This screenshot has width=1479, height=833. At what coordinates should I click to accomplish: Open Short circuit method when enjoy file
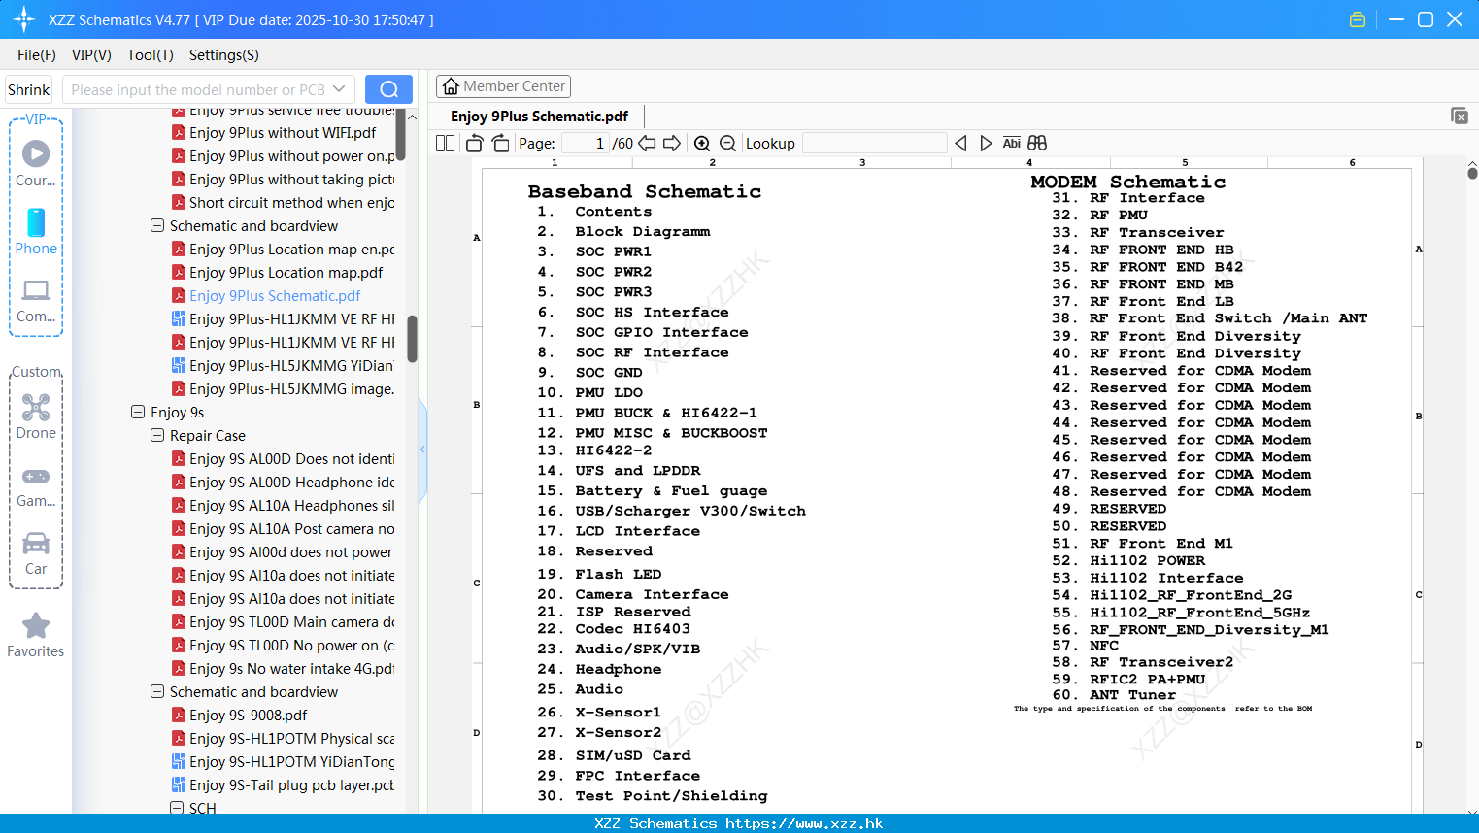click(283, 202)
